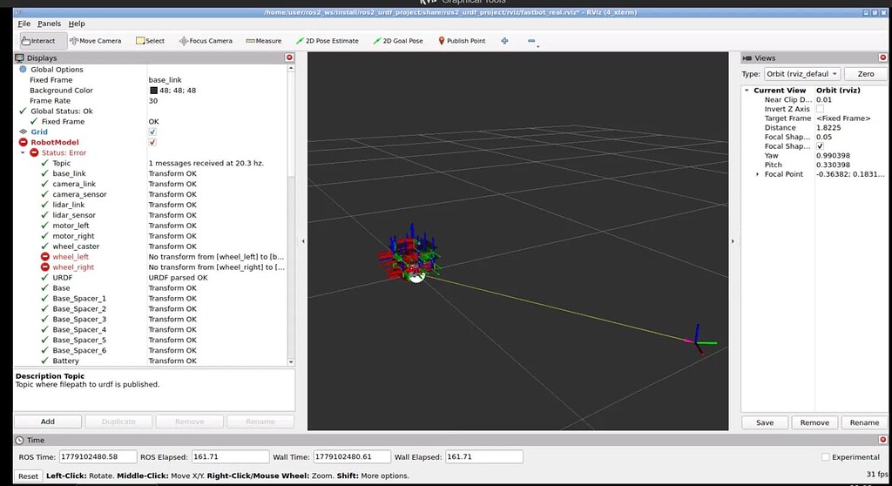Click the Displays scrollbar down arrow
Image resolution: width=892 pixels, height=486 pixels.
point(291,362)
